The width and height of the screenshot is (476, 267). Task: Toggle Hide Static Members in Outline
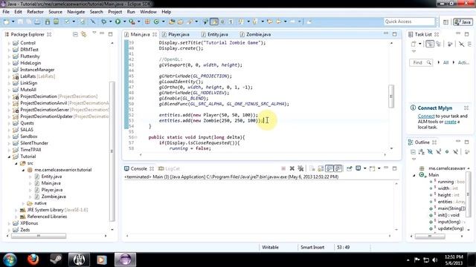pyautogui.click(x=438, y=151)
